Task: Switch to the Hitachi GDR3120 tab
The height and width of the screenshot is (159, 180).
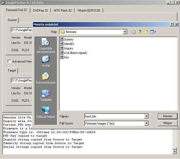Action: pos(89,11)
